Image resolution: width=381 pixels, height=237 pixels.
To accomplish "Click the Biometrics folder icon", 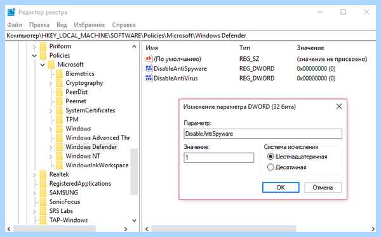I will pos(59,74).
